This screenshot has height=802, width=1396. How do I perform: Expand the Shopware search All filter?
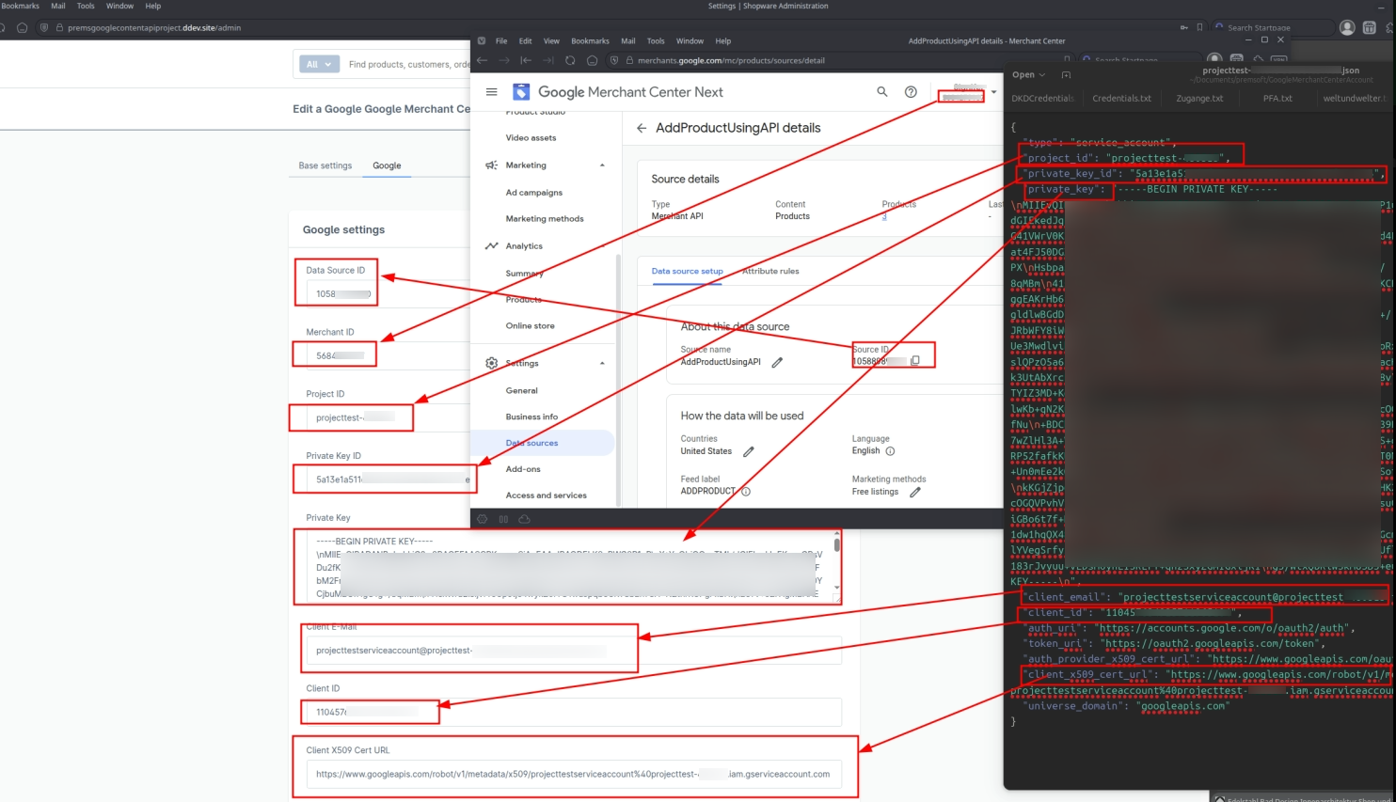[319, 65]
